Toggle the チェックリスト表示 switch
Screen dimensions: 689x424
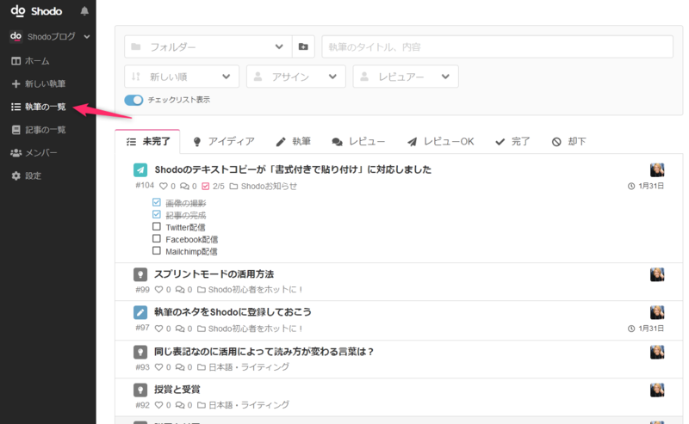133,100
